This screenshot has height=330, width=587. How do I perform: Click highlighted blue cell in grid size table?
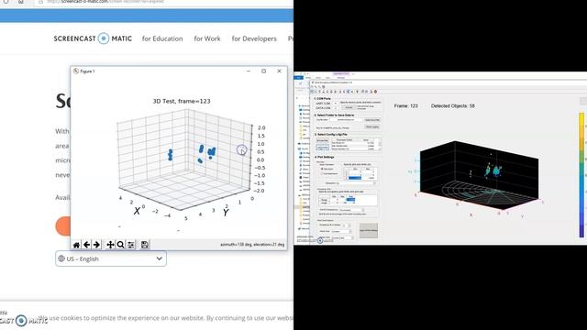(x=355, y=178)
